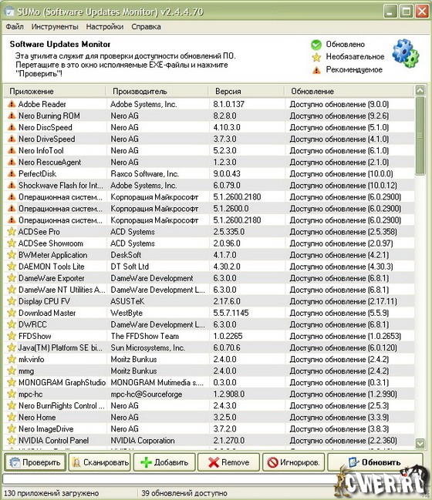Sort by the Приложение column header

55,92
